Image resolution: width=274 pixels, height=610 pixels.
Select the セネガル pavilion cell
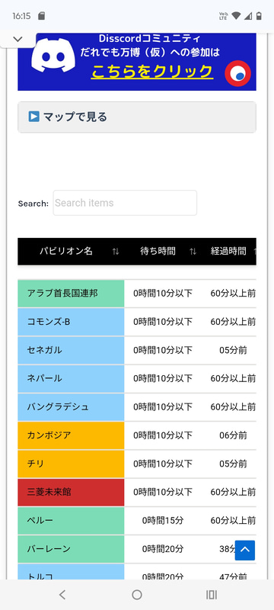pyautogui.click(x=71, y=350)
